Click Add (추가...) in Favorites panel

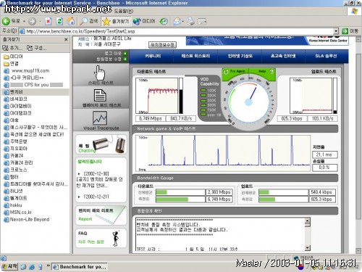[12, 48]
